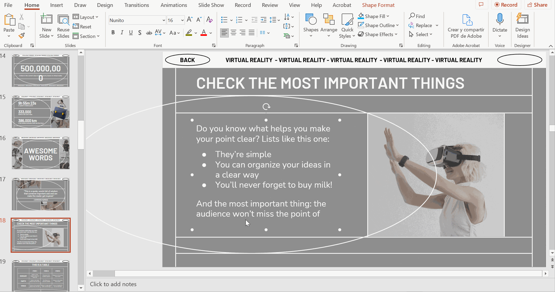
Task: Click the BACK button on slide
Action: 187,60
